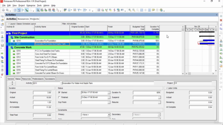Open the Suspend date browse button
This screenshot has width=223, height=125.
160,98
